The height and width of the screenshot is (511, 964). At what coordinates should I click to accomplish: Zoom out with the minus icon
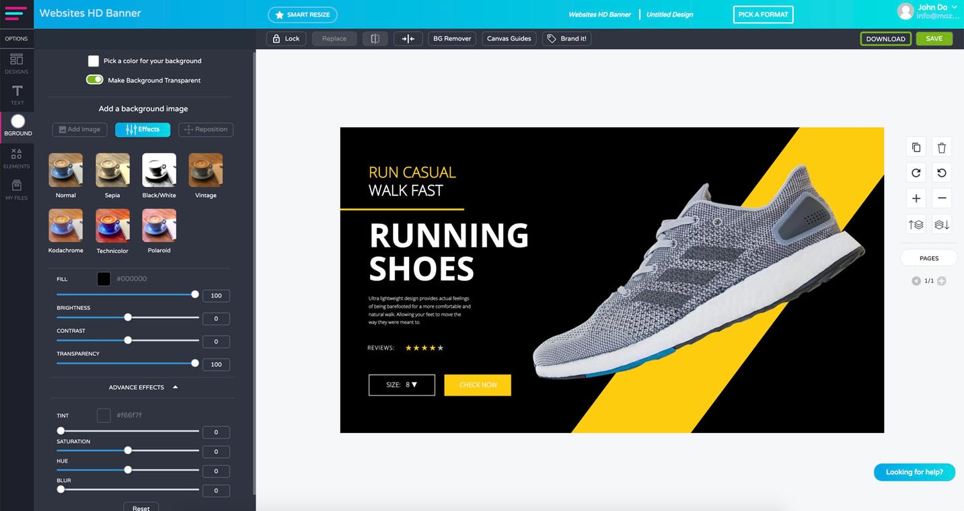[x=942, y=198]
